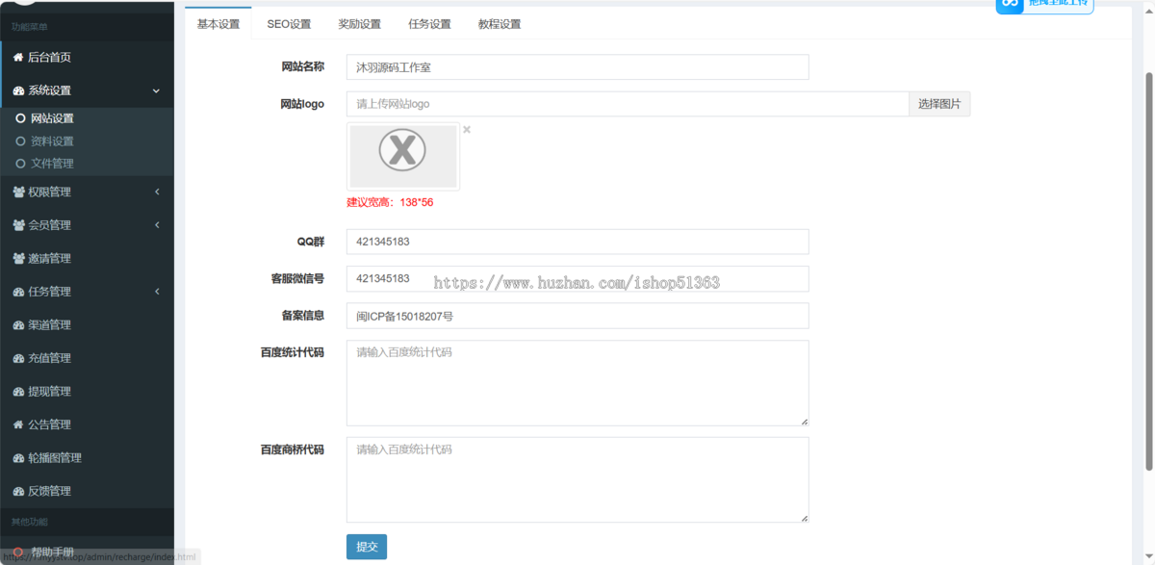Switch to the 任务设置 tab
The height and width of the screenshot is (565, 1155).
[x=429, y=24]
